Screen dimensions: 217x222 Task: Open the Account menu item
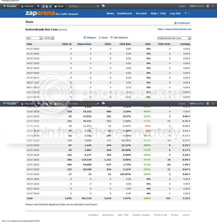click(x=141, y=14)
